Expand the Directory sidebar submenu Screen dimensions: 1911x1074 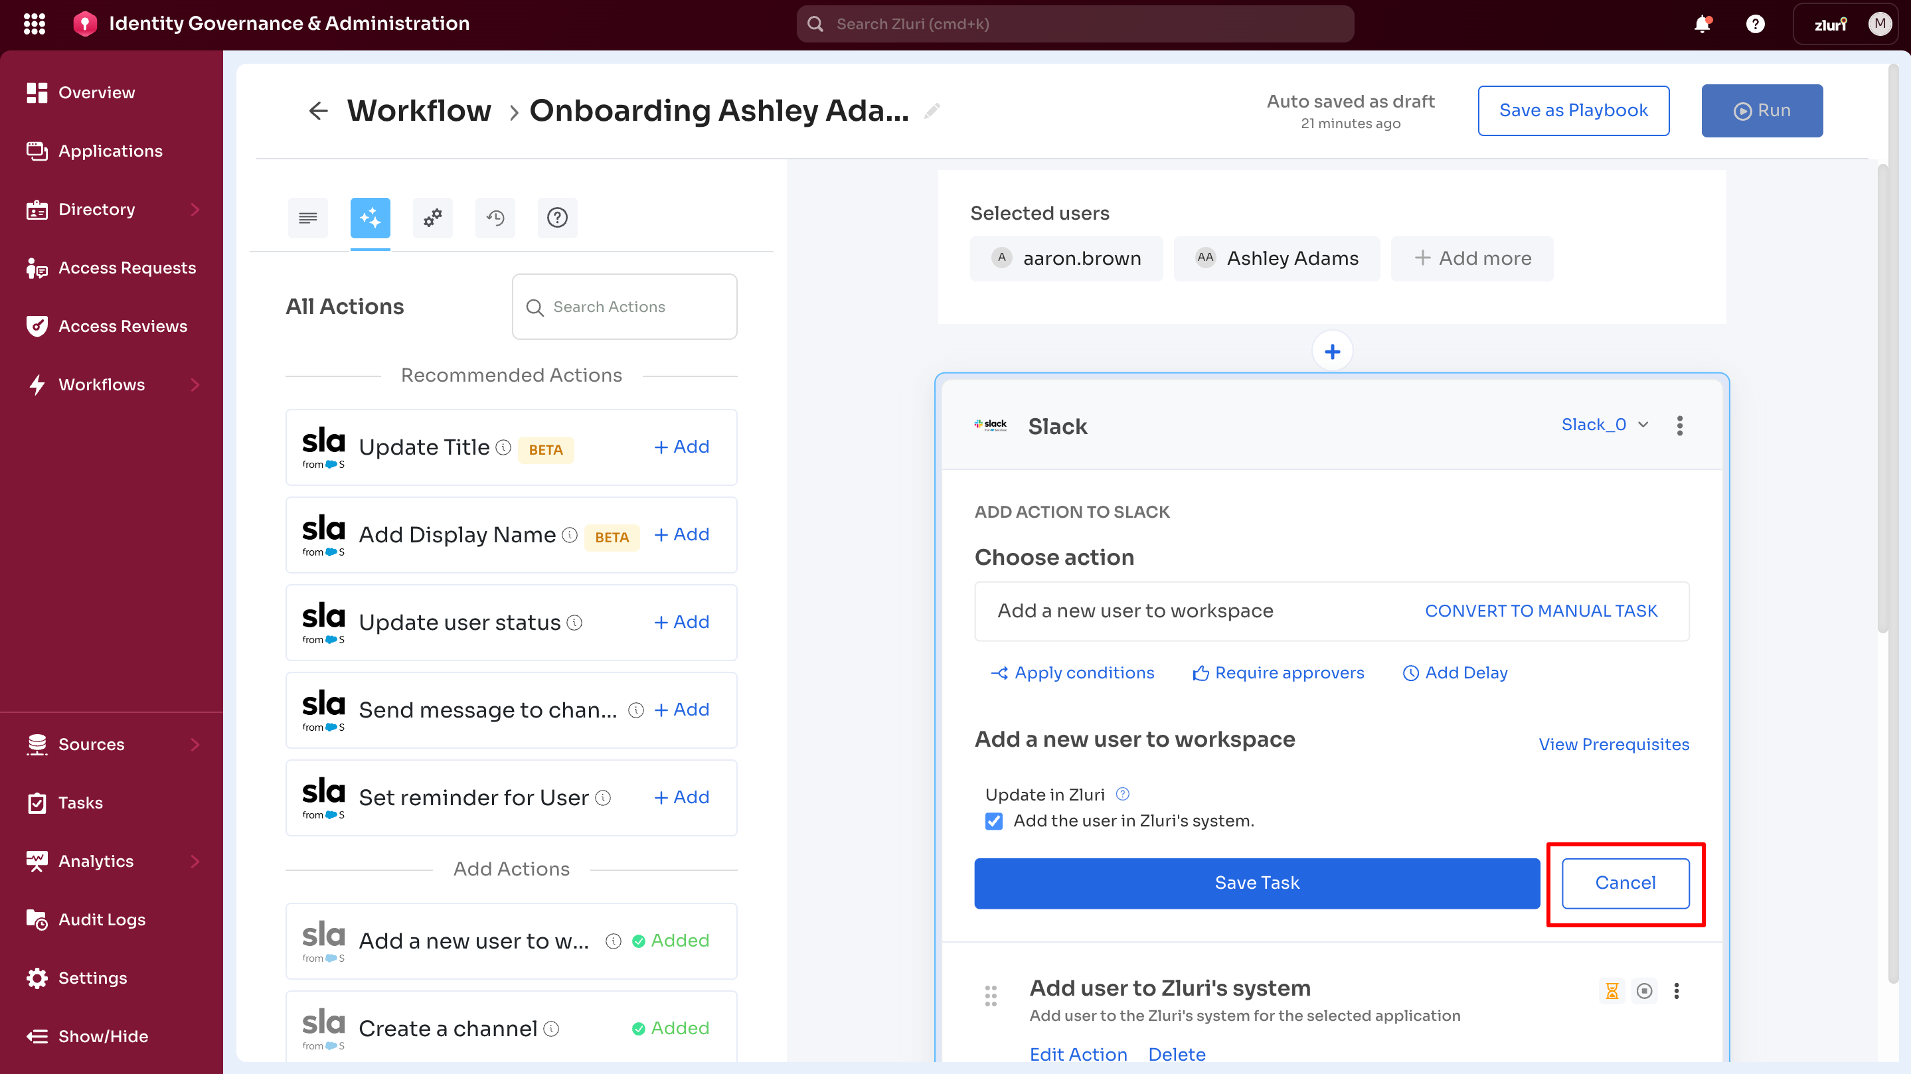pyautogui.click(x=195, y=209)
